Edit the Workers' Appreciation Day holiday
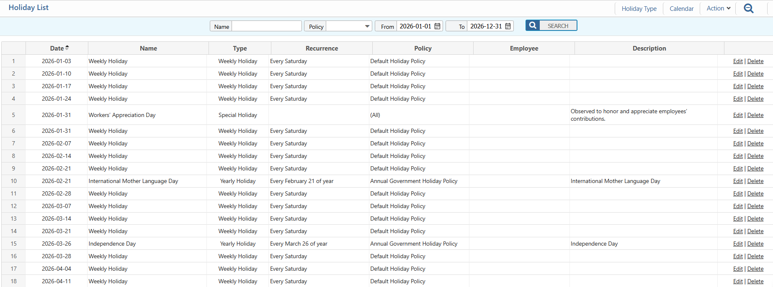The height and width of the screenshot is (287, 773). tap(737, 115)
